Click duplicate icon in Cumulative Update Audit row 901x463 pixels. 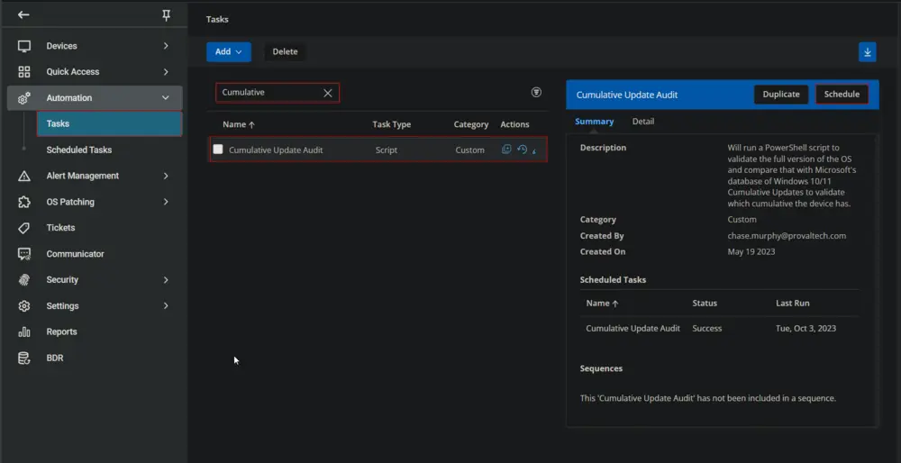(506, 150)
